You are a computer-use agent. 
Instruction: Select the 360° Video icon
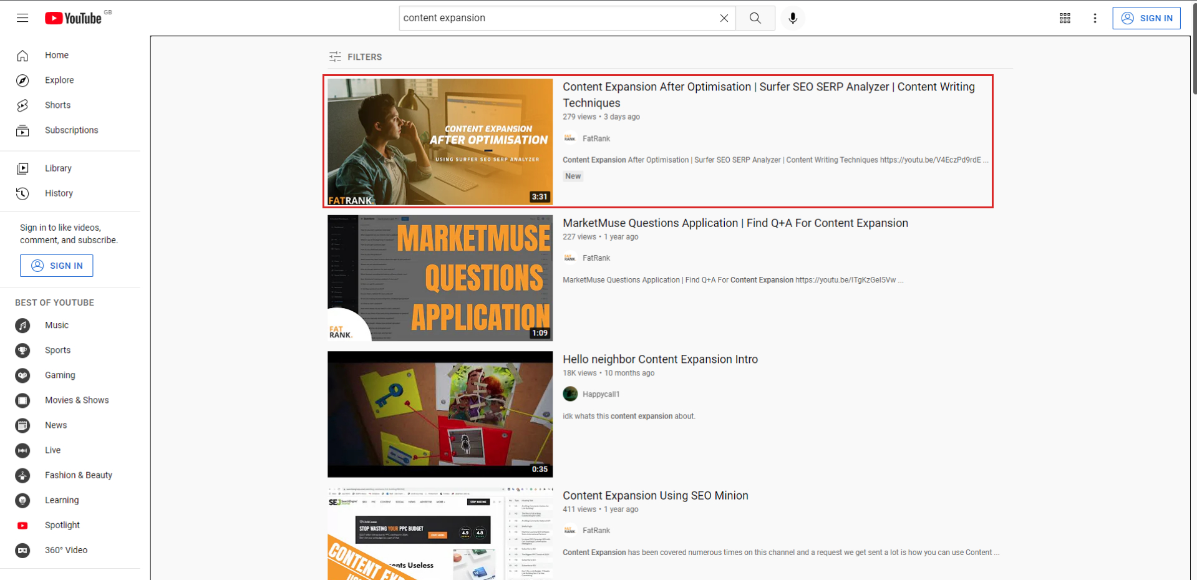click(x=22, y=550)
